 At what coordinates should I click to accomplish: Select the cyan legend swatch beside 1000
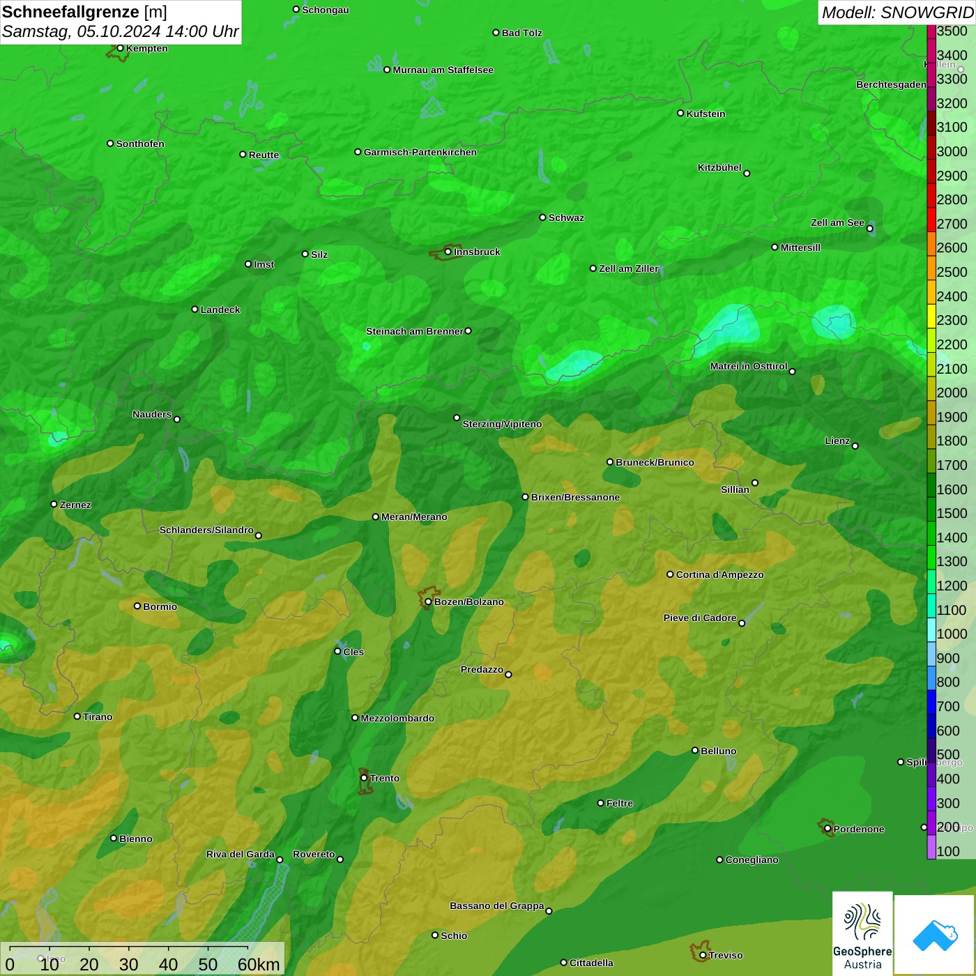(x=931, y=630)
